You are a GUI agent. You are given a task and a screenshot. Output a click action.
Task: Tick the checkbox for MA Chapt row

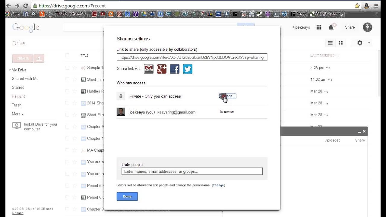click(x=67, y=150)
